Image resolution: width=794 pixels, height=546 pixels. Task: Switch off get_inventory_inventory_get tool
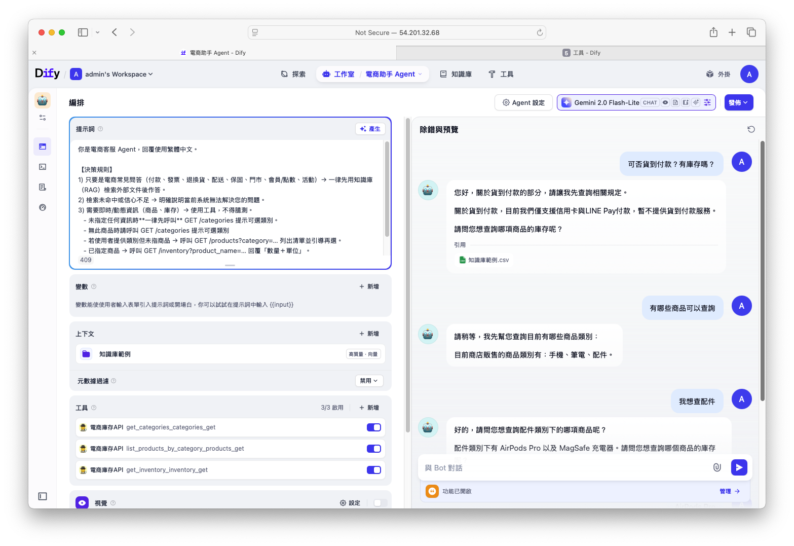pos(373,470)
